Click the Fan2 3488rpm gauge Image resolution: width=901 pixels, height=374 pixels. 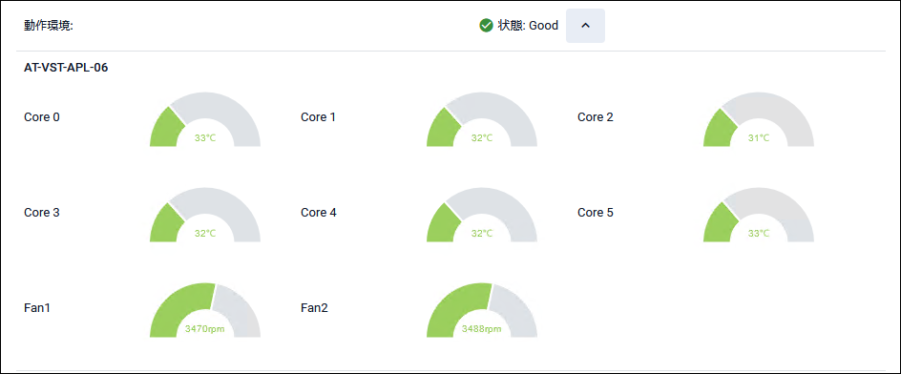[482, 310]
